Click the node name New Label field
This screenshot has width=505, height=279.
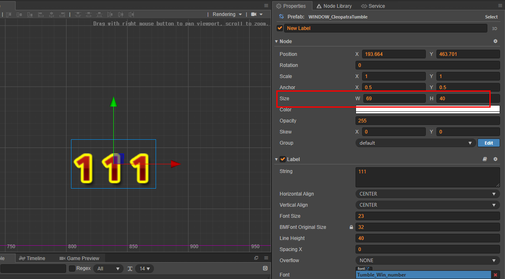tap(386, 28)
